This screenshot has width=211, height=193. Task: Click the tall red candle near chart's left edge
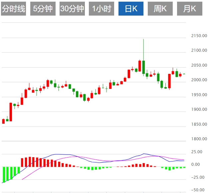(11, 112)
